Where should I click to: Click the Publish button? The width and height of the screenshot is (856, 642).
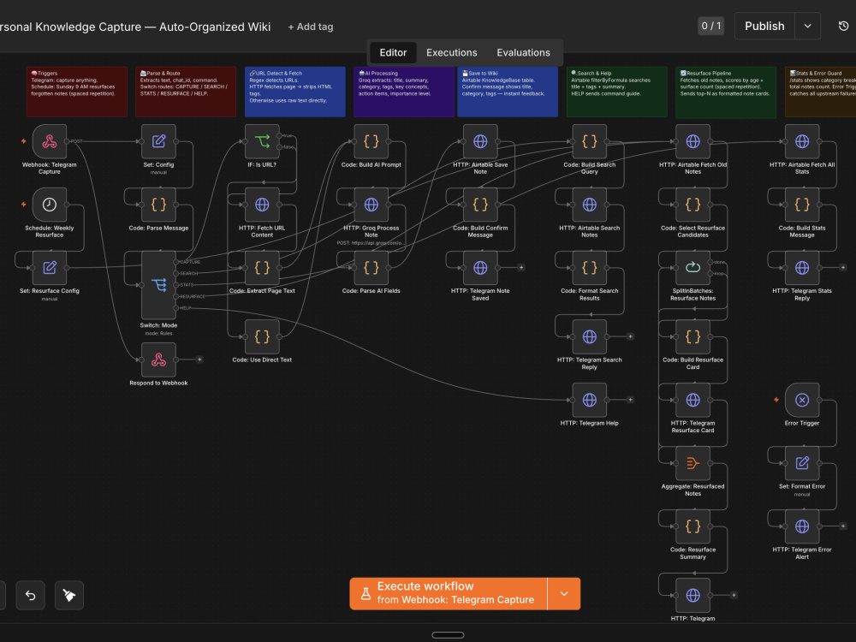(x=764, y=26)
